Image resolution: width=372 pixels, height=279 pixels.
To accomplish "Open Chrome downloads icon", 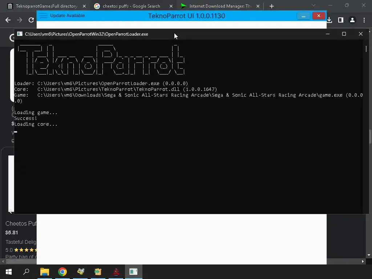I will pos(329,20).
